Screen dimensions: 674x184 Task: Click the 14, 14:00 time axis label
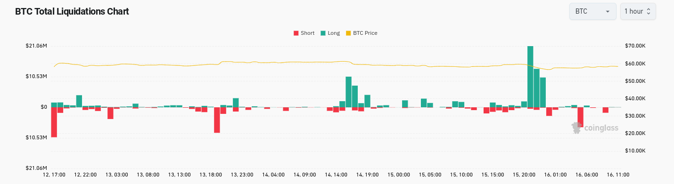tap(336, 175)
